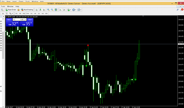Click the SELL button on trading panel
Screen dimensions: 184x108
pyautogui.click(x=9, y=20)
